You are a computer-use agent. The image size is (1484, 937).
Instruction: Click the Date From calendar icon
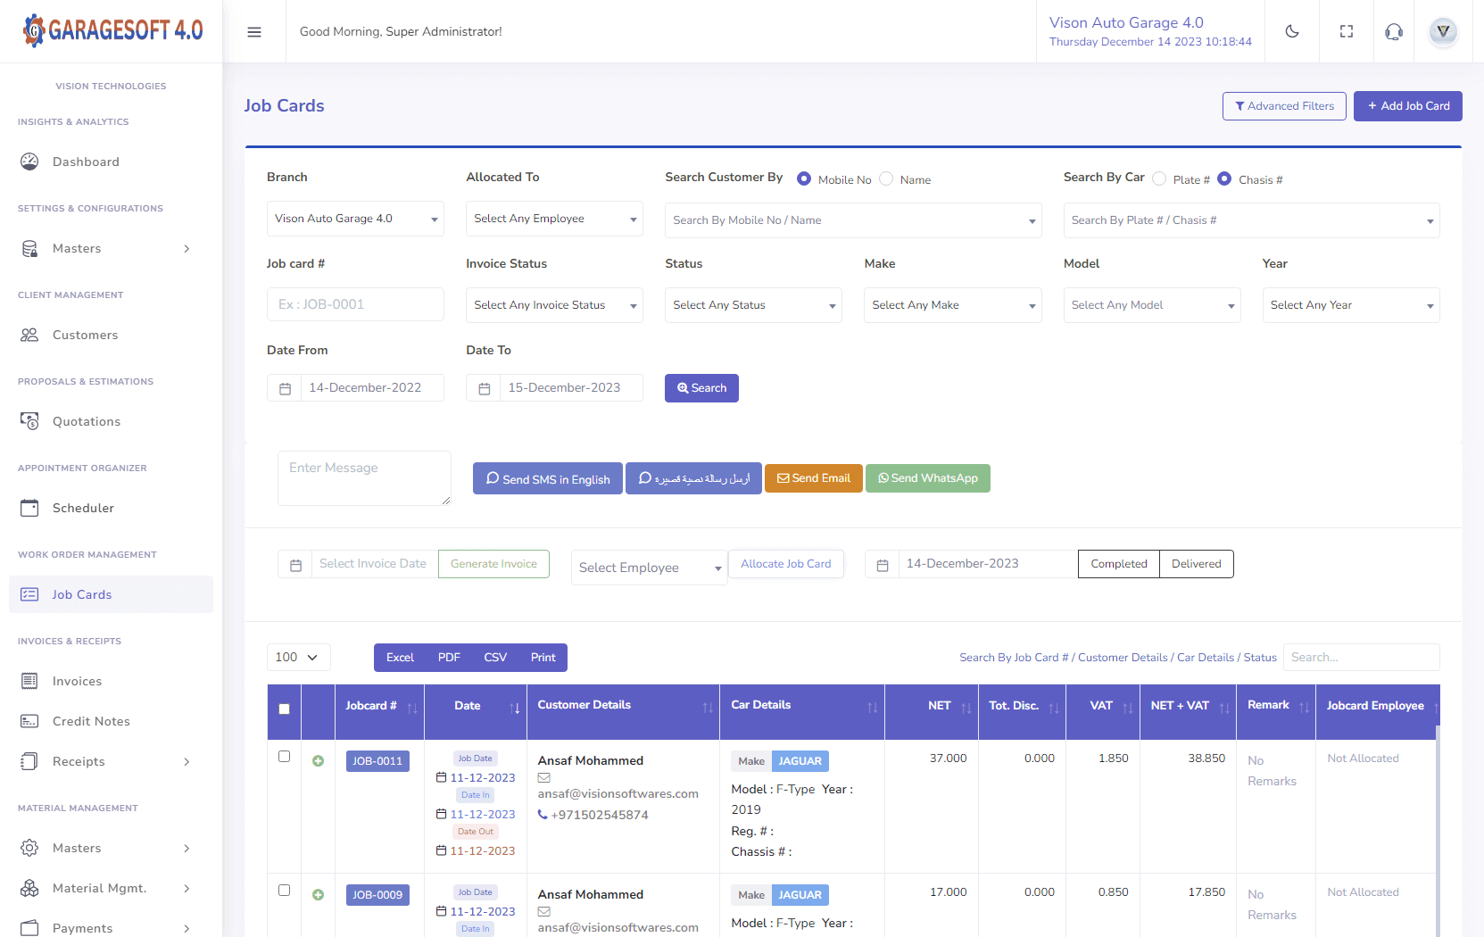pyautogui.click(x=285, y=388)
